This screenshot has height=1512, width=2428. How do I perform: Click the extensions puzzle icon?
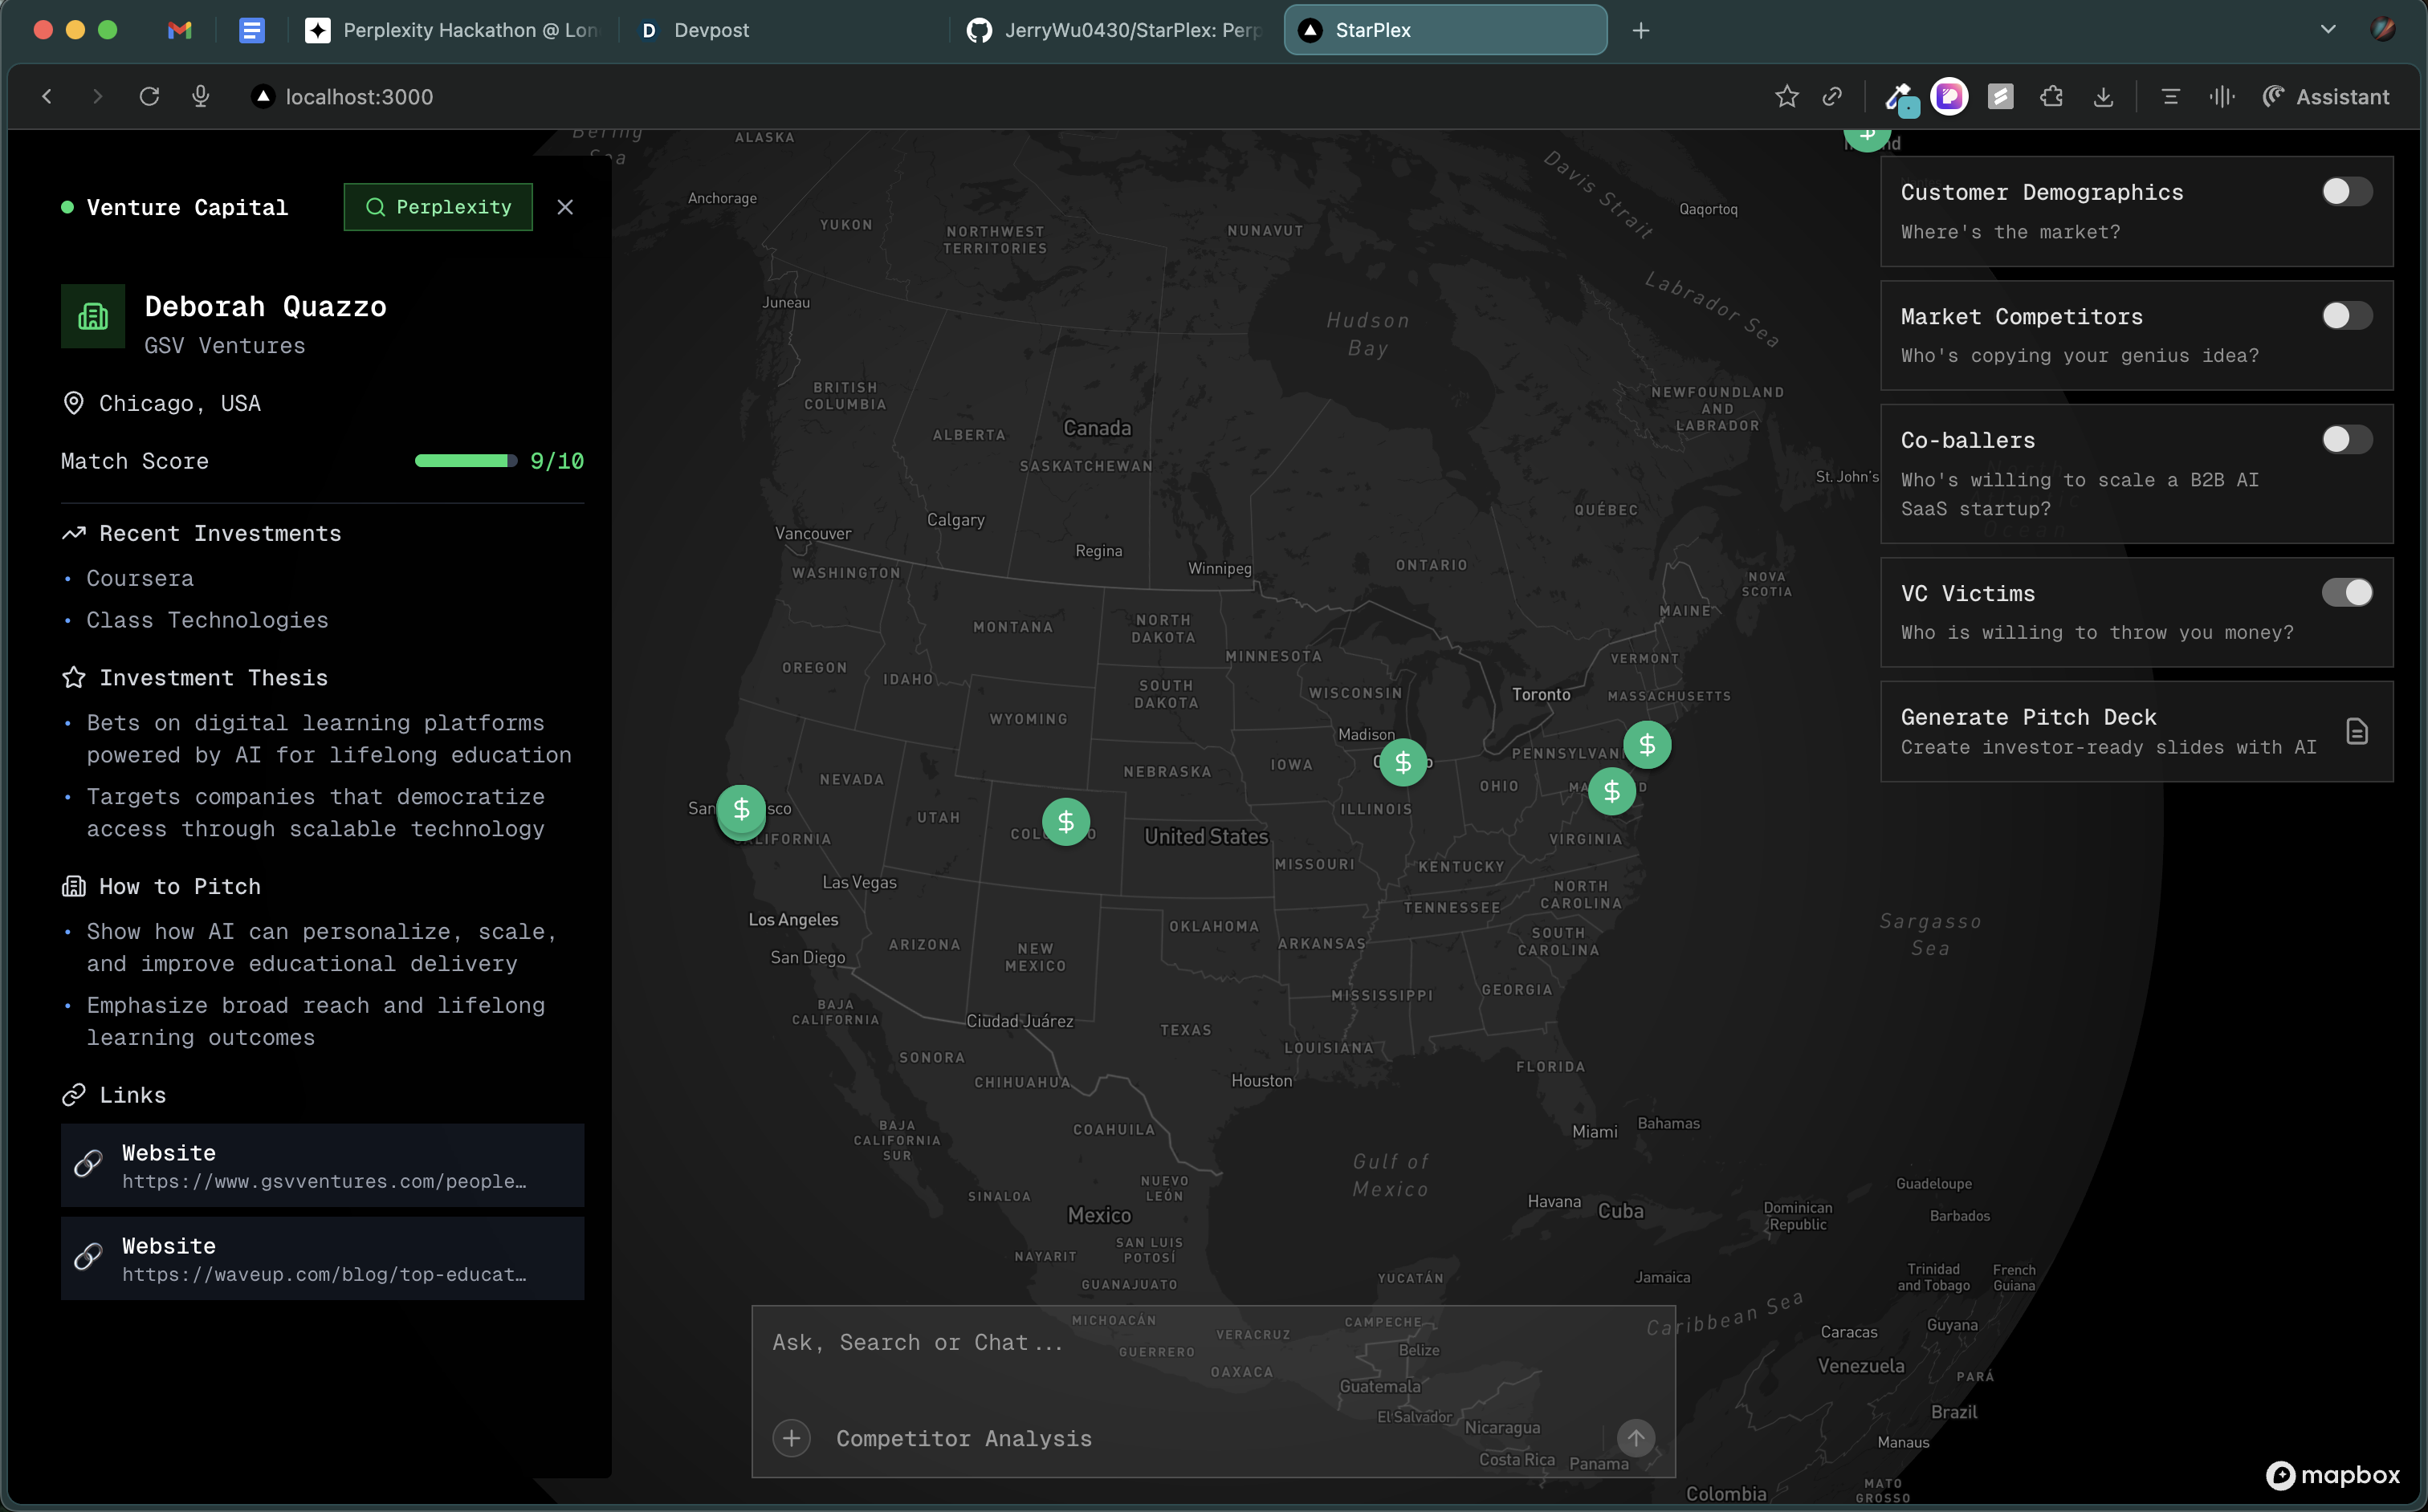coord(2052,97)
